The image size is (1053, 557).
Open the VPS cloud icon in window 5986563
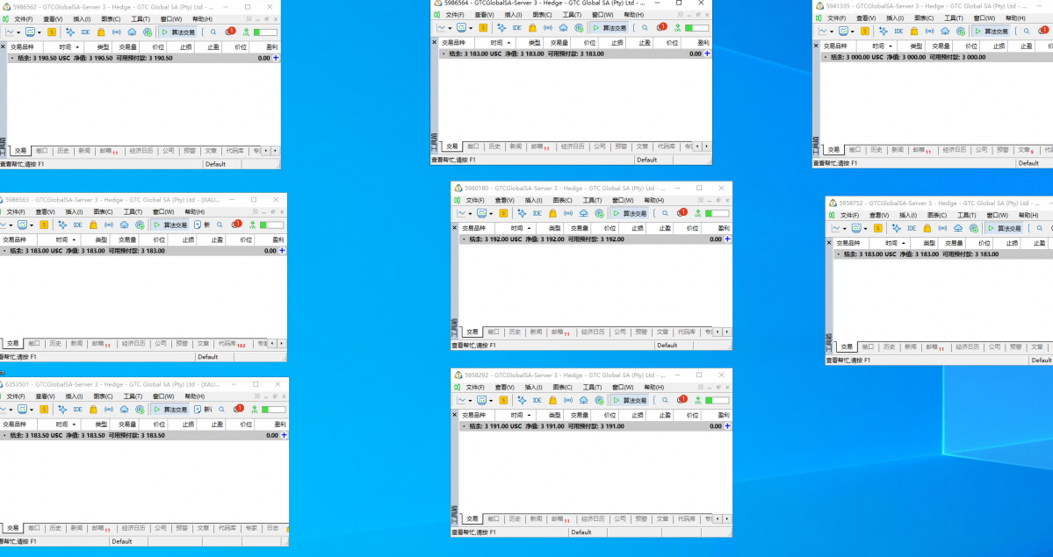[124, 225]
